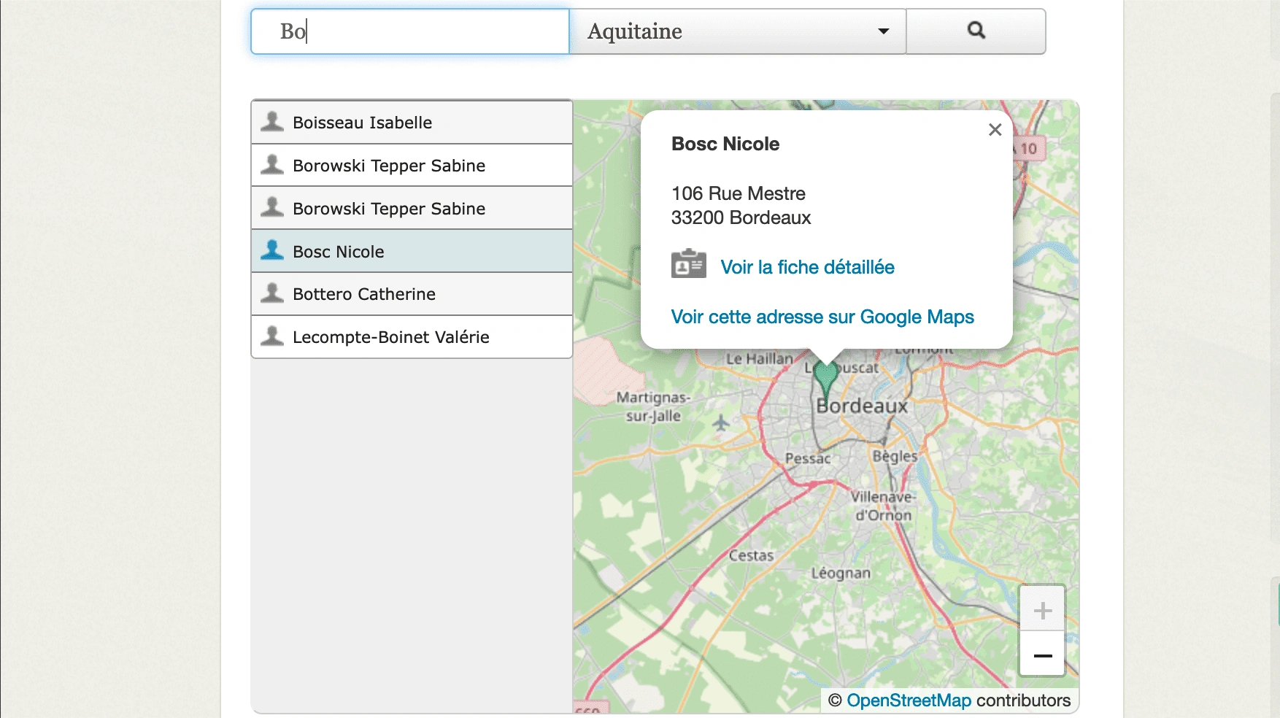Click the person icon next to Bosc Nicole
1280x718 pixels.
[272, 250]
